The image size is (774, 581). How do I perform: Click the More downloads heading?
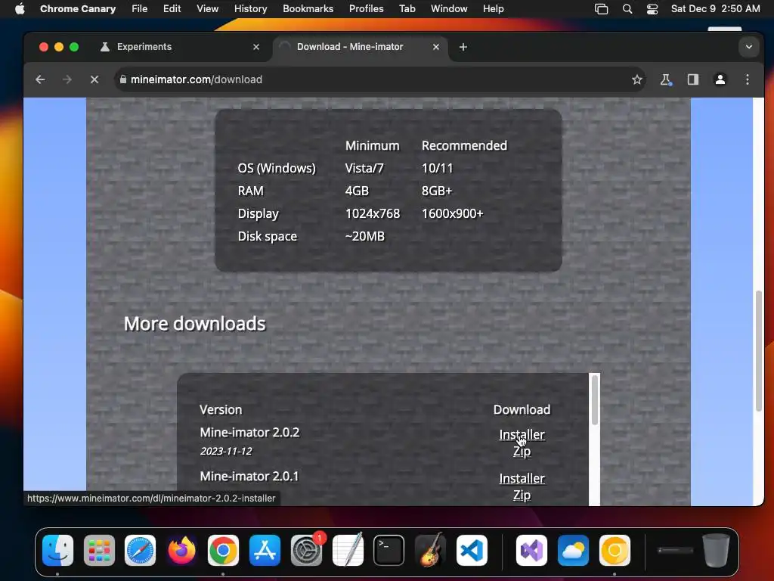point(194,324)
